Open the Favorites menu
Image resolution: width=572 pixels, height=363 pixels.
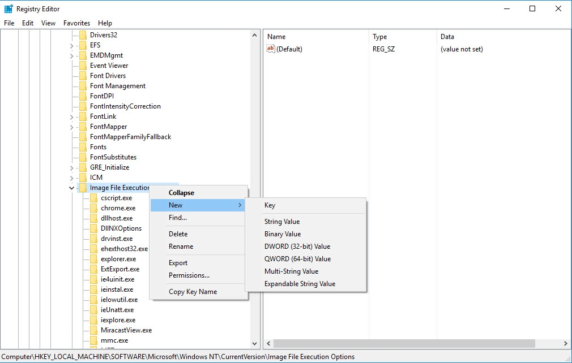tap(76, 23)
